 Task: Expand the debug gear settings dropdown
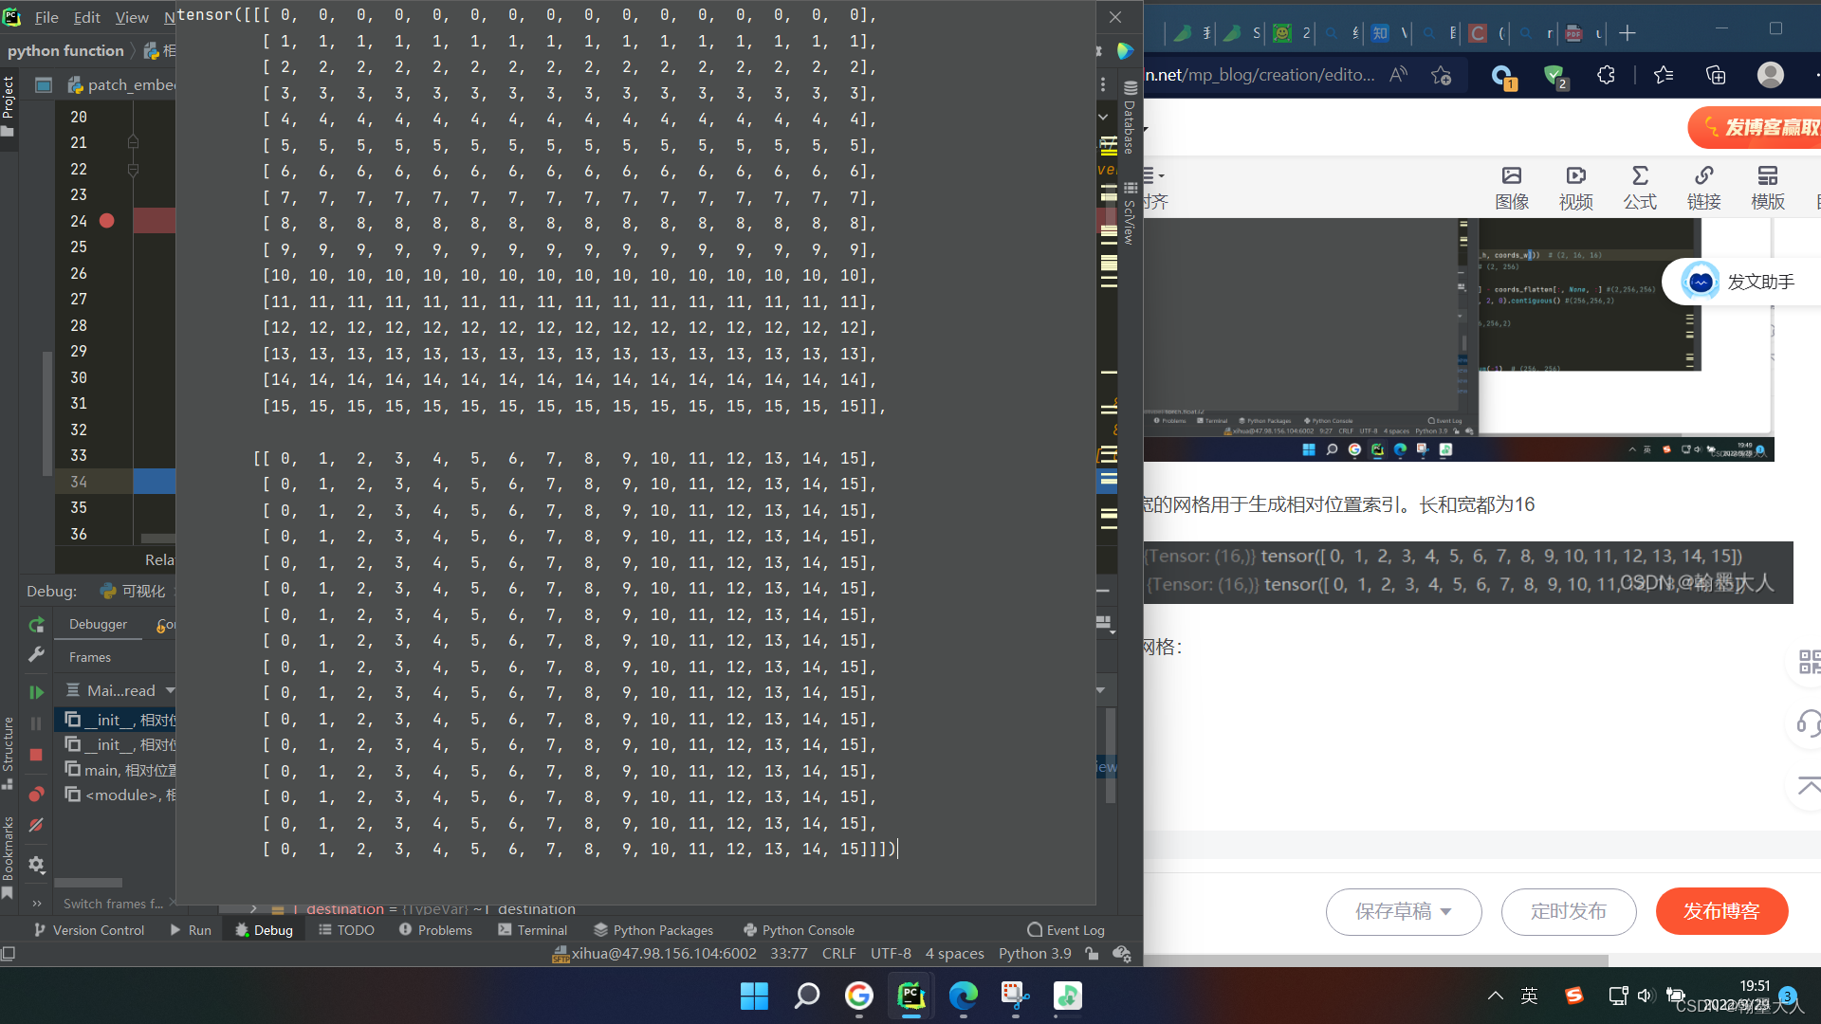coord(36,865)
